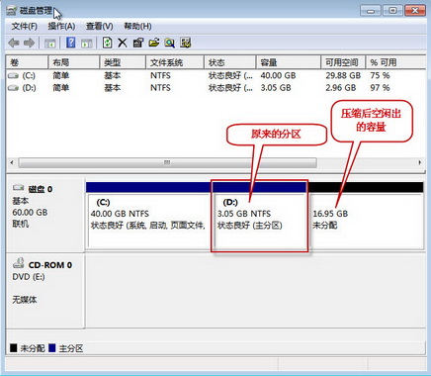Toggle the action pane toolbar icon
This screenshot has height=376, width=431.
pyautogui.click(x=87, y=43)
